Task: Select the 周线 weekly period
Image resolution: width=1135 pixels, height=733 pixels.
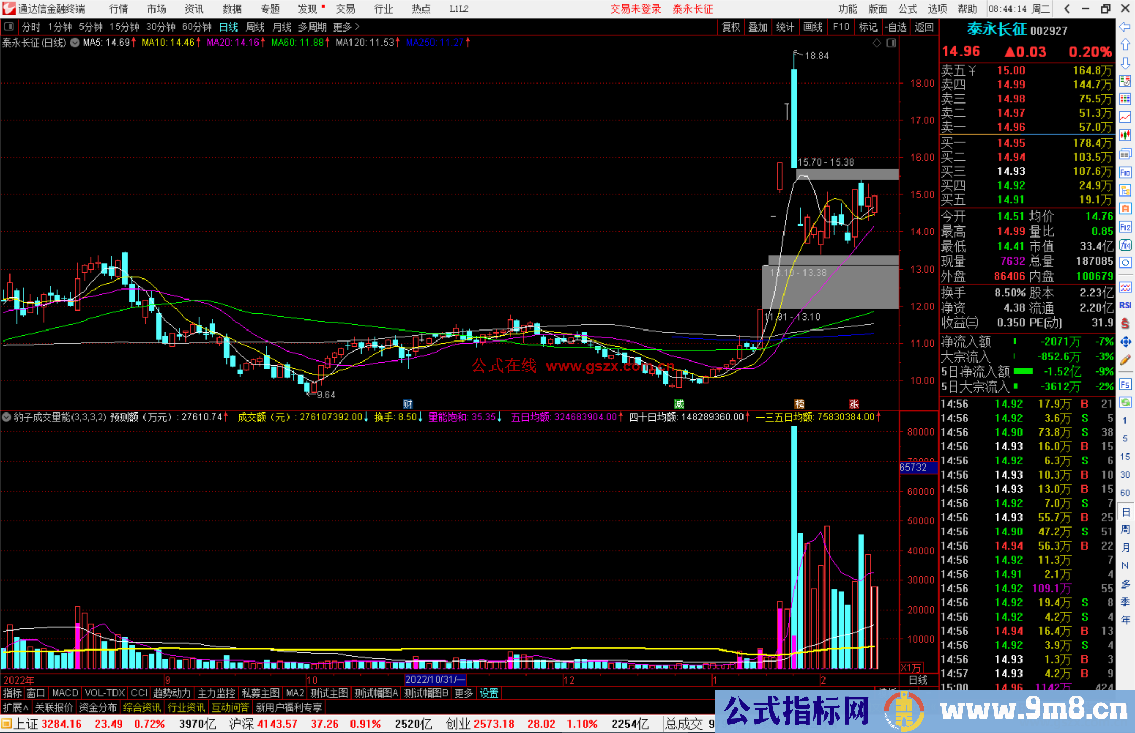Action: 255,27
